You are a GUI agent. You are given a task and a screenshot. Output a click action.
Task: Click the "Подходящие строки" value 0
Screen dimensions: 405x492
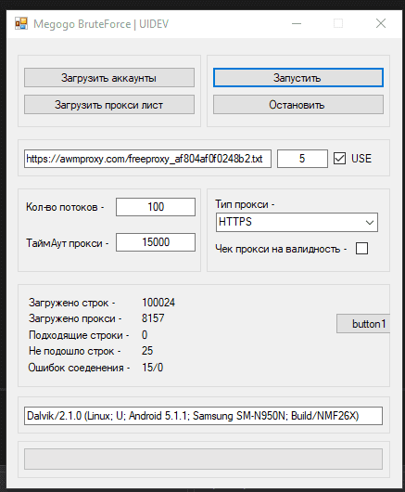(145, 335)
